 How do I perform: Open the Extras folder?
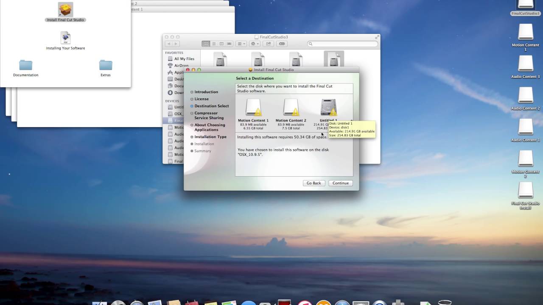pos(106,65)
